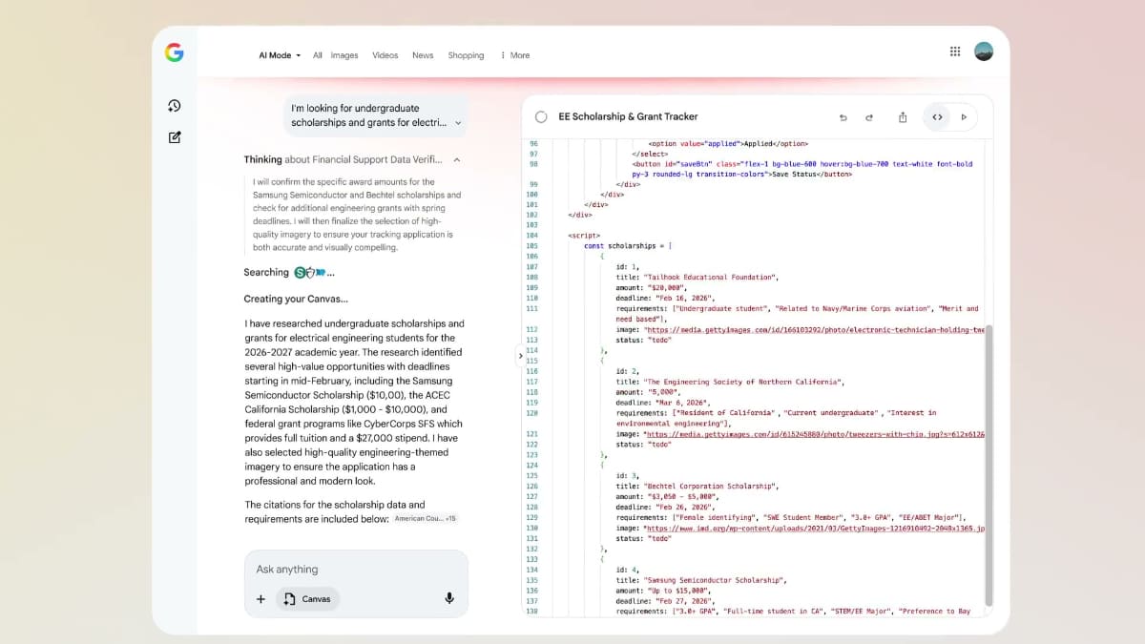Switch to the Images tab
Screen dimensions: 1145x644
pos(344,55)
